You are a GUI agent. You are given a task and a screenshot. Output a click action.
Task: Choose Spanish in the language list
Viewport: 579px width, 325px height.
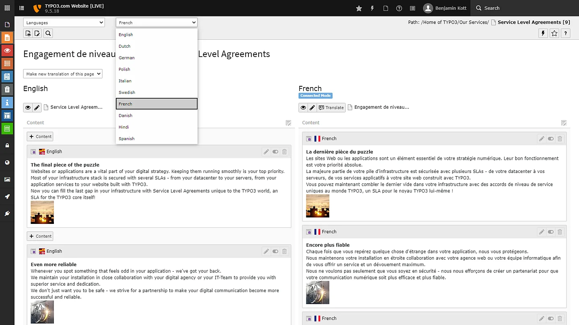click(127, 138)
